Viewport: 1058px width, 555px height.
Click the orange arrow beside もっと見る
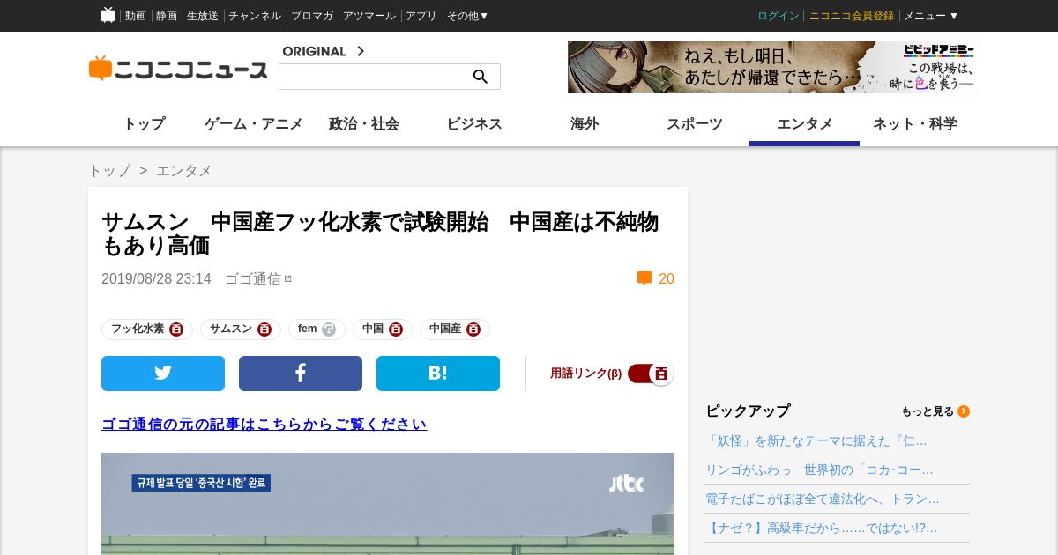[964, 411]
